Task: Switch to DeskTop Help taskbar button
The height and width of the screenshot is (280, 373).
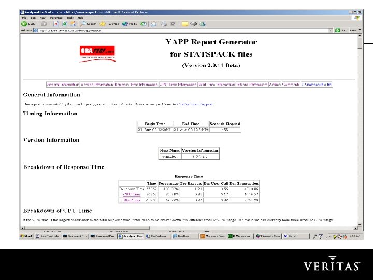Action: [x=47, y=236]
